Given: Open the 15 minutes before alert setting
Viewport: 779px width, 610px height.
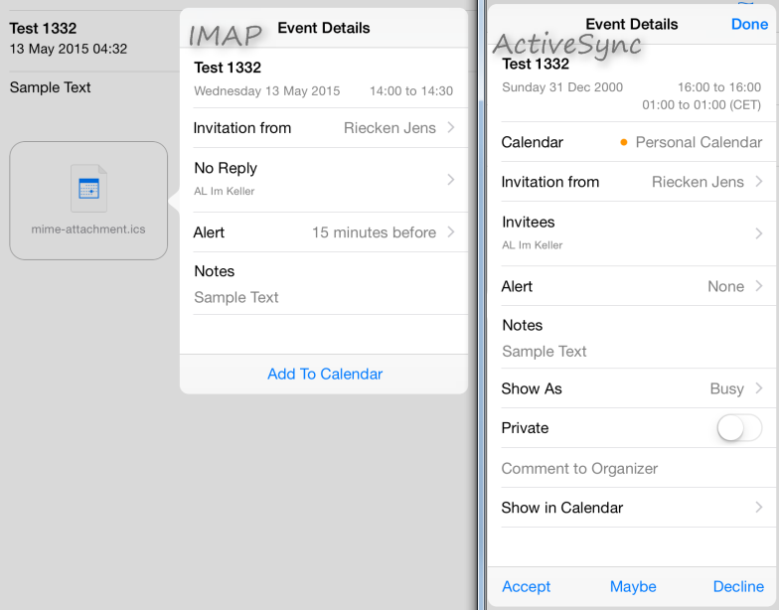Looking at the screenshot, I should [x=324, y=232].
